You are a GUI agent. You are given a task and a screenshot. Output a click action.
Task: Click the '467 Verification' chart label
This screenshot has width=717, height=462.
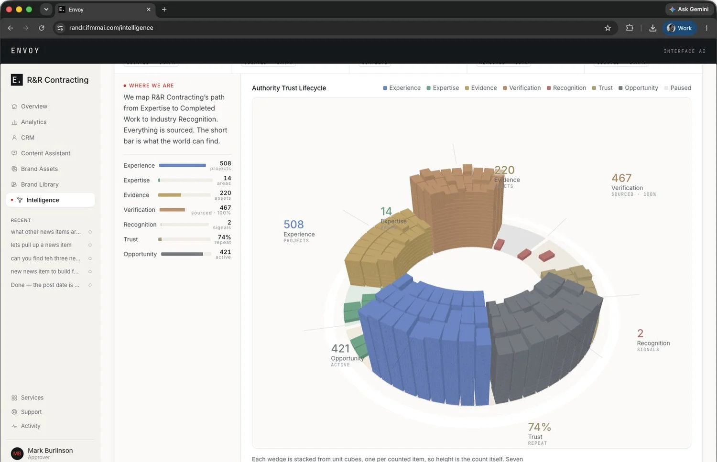tap(633, 184)
